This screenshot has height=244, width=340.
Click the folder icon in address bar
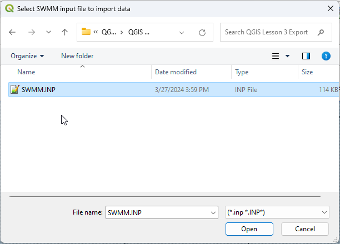pos(86,32)
